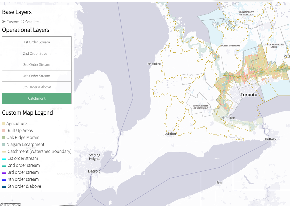Click the Base Layers heading
The height and width of the screenshot is (206, 290).
[x=17, y=12]
